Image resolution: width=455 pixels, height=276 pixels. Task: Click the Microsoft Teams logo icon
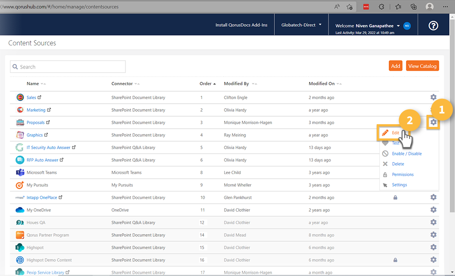20,172
